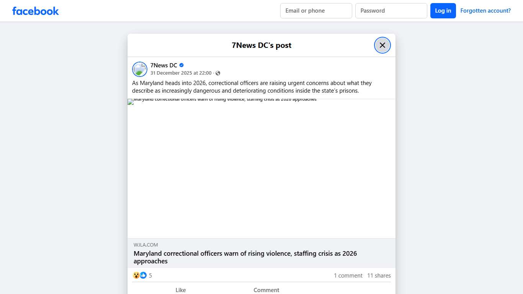Viewport: 523px width, 294px height.
Task: View the 11 shares list
Action: point(379,276)
